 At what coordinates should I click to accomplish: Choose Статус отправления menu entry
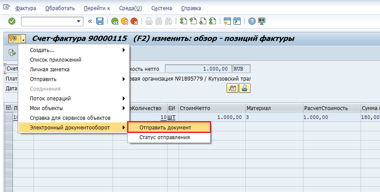(x=164, y=137)
